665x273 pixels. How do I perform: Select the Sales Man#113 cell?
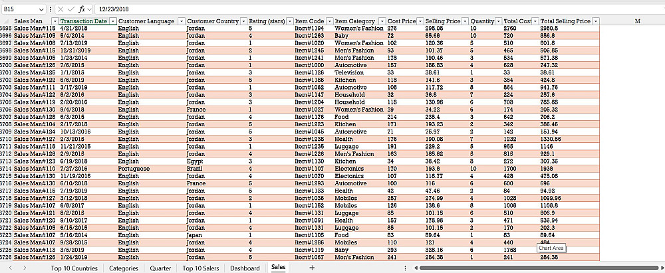(x=36, y=250)
